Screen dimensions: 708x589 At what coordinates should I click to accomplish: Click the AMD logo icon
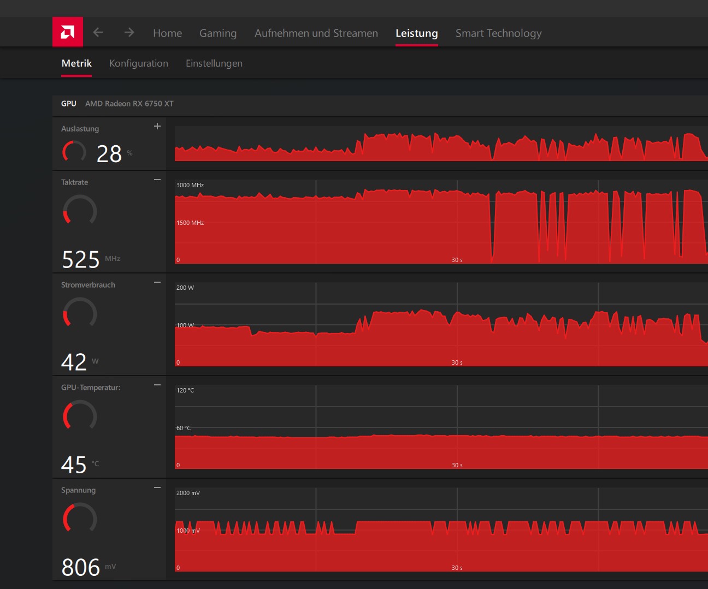click(68, 32)
